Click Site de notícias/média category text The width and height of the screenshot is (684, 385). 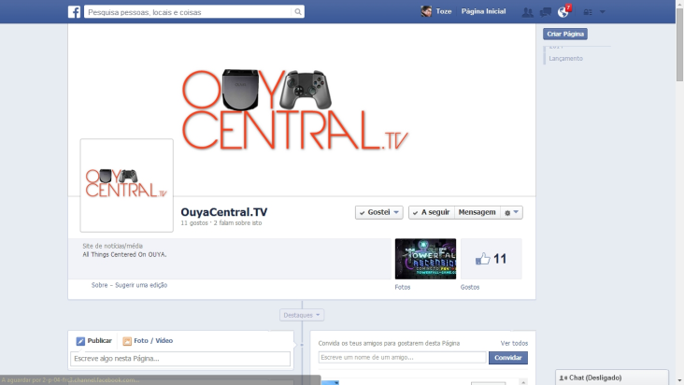pyautogui.click(x=112, y=246)
